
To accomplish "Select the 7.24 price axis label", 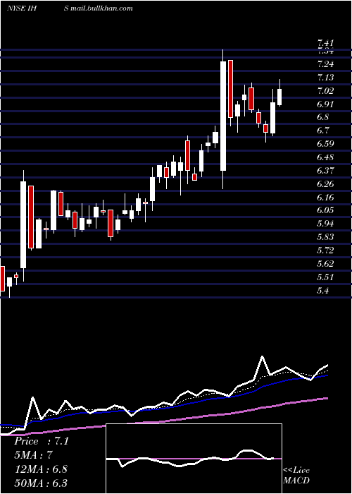I will (x=325, y=64).
